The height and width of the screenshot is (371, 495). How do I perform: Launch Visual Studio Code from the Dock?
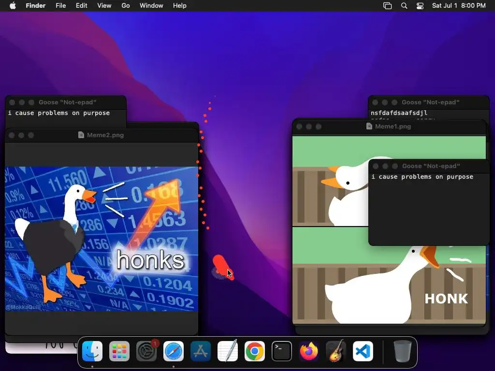point(363,351)
